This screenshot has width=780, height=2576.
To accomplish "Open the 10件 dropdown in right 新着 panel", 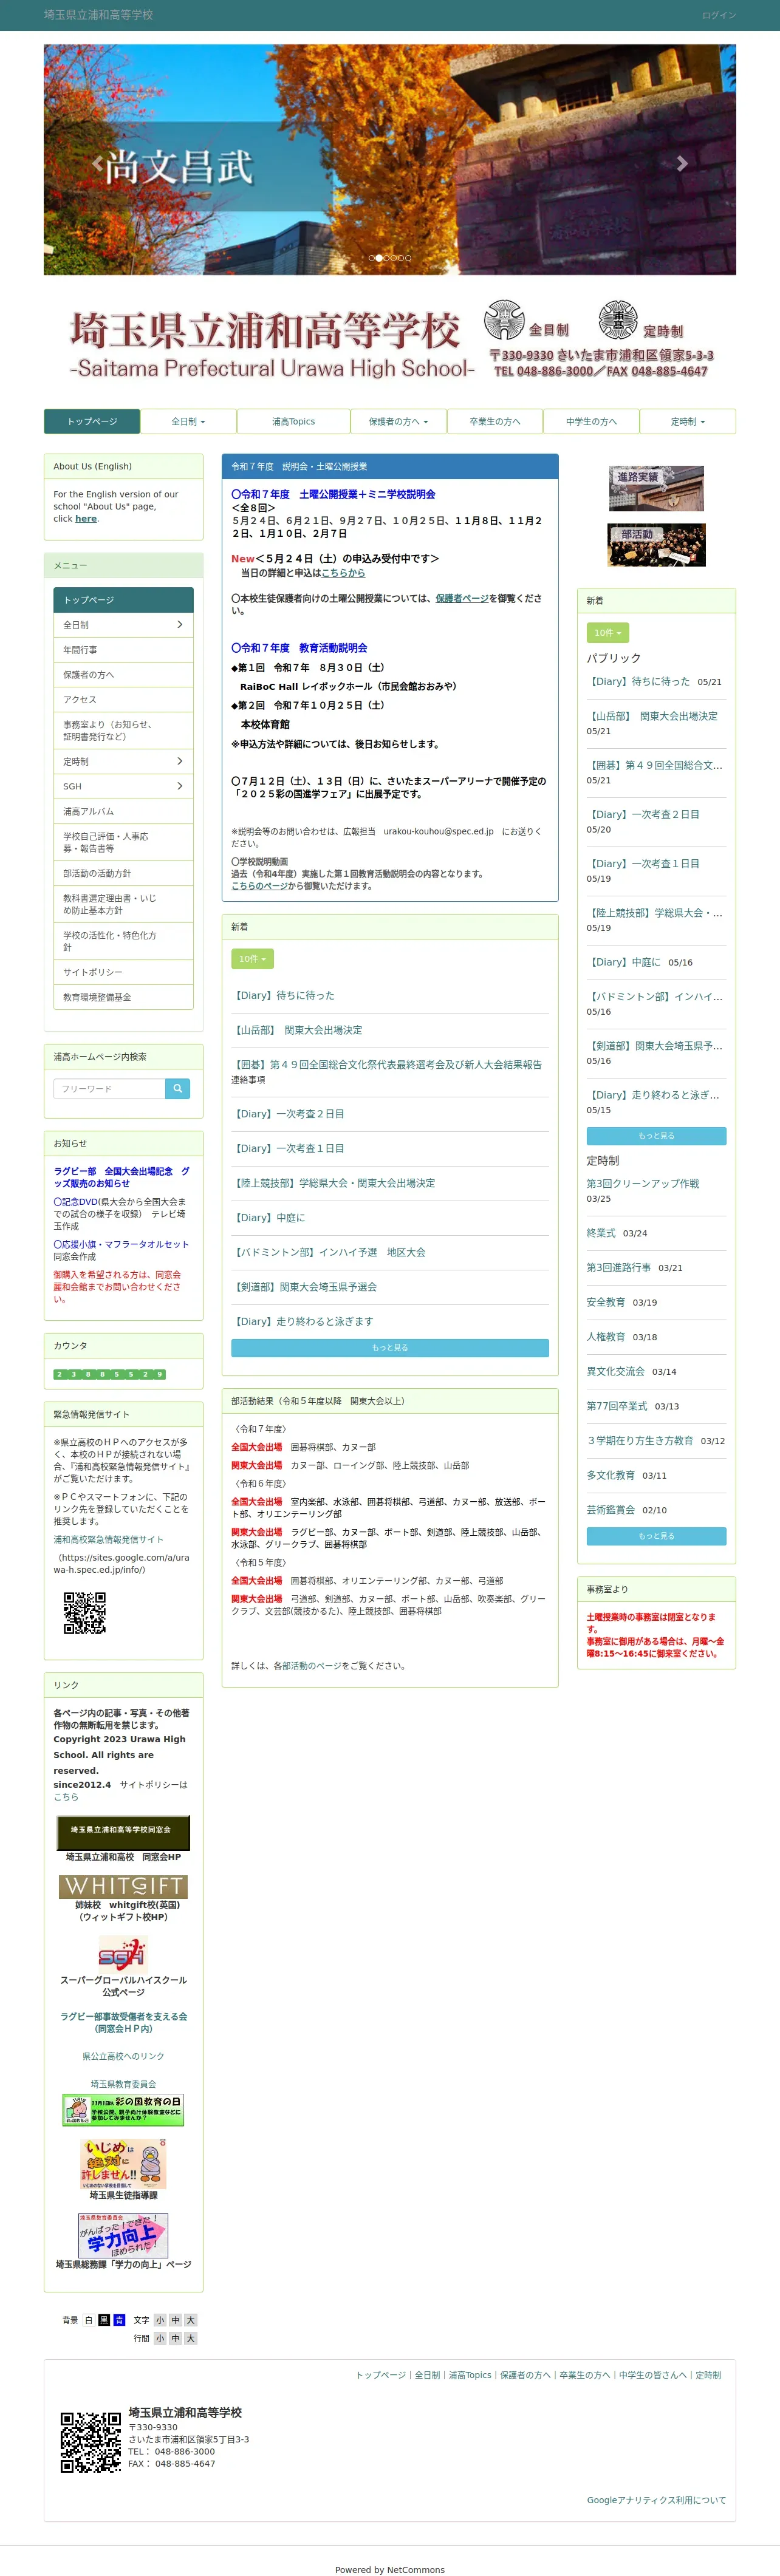I will 608,632.
